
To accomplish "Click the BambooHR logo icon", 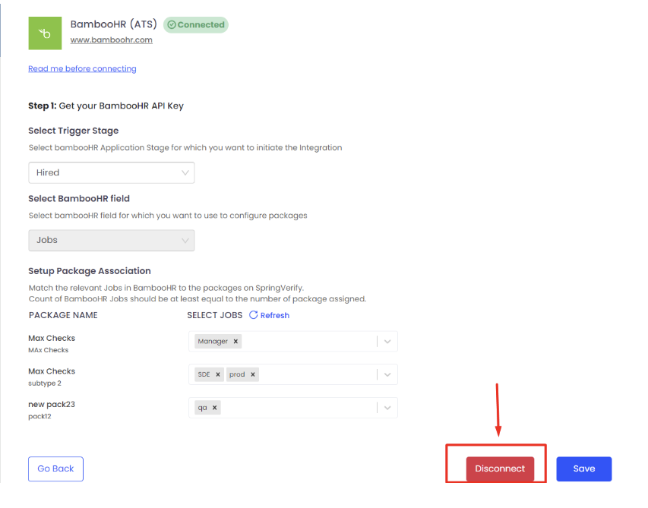I will pyautogui.click(x=45, y=33).
